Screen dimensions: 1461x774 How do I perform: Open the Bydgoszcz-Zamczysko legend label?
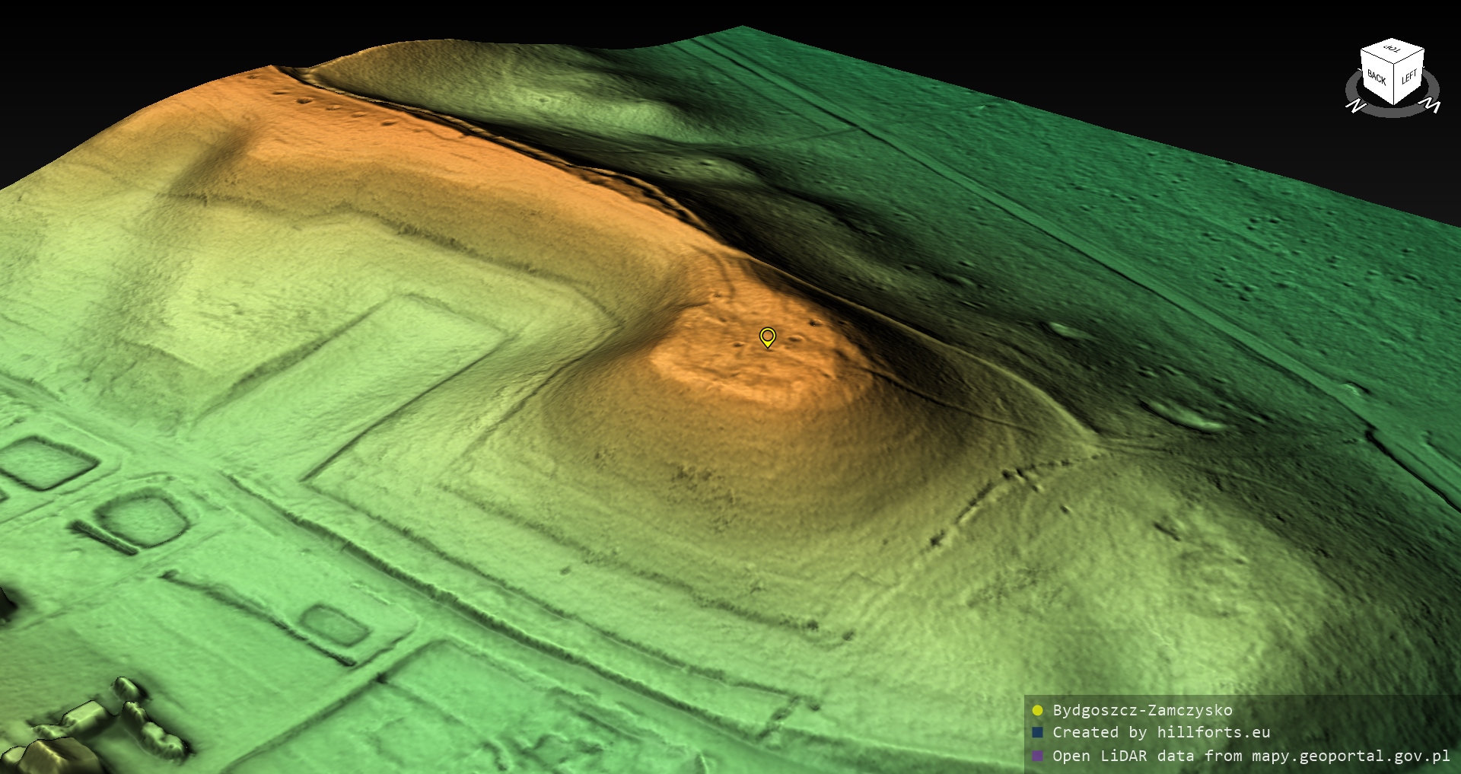(1142, 711)
